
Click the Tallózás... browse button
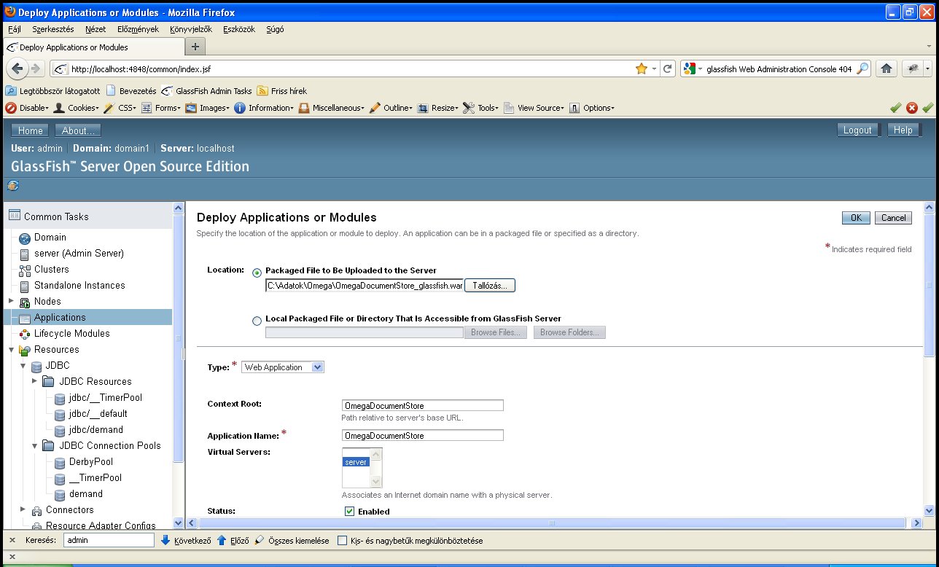(x=490, y=286)
